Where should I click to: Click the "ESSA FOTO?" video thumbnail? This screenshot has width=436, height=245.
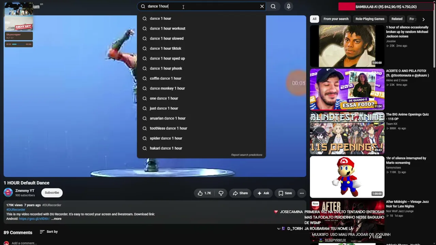pyautogui.click(x=347, y=89)
